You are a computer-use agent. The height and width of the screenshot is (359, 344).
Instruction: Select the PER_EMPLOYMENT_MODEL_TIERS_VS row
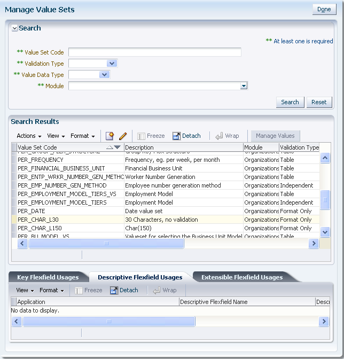(x=166, y=194)
